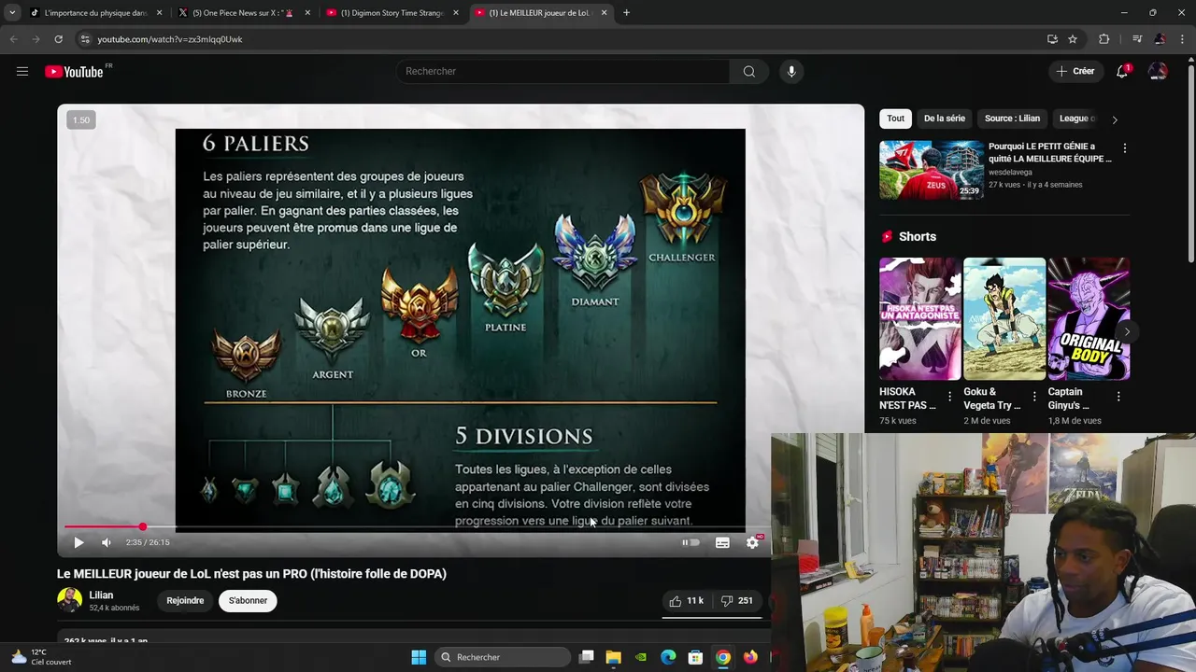Click the Rejoindre button
This screenshot has width=1196, height=672.
click(x=185, y=601)
